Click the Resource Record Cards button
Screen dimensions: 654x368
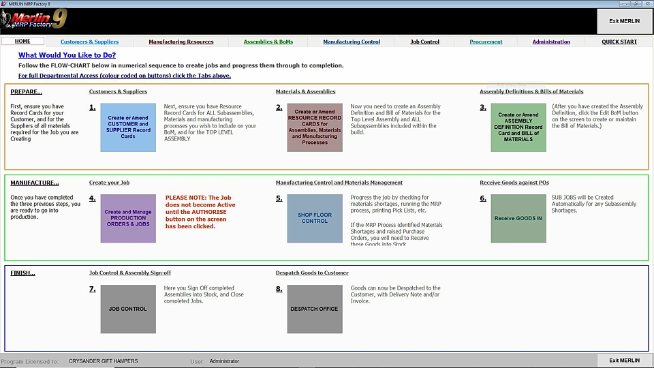[x=315, y=127]
